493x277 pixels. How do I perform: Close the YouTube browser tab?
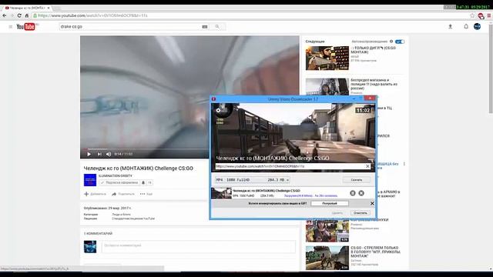49,8
